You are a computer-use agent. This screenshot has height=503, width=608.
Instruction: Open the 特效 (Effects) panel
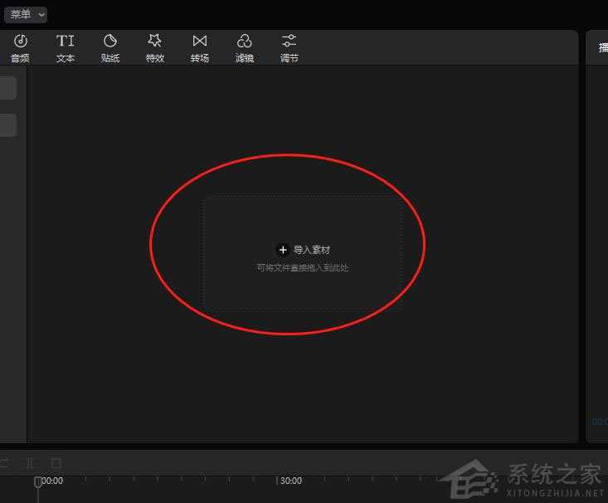coord(155,48)
